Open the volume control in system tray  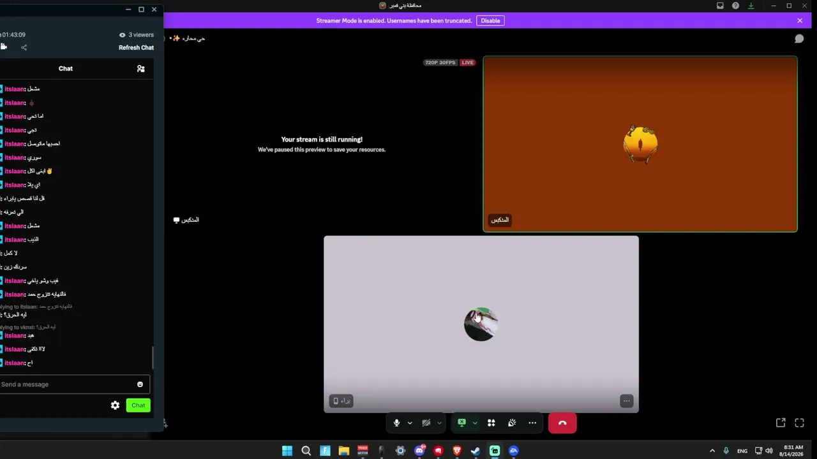769,451
